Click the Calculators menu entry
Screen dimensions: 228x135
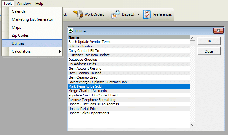coord(32,51)
